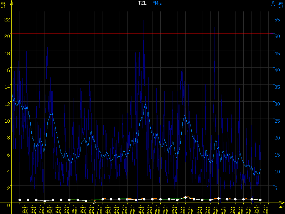Select the first white data point marker

(20, 200)
